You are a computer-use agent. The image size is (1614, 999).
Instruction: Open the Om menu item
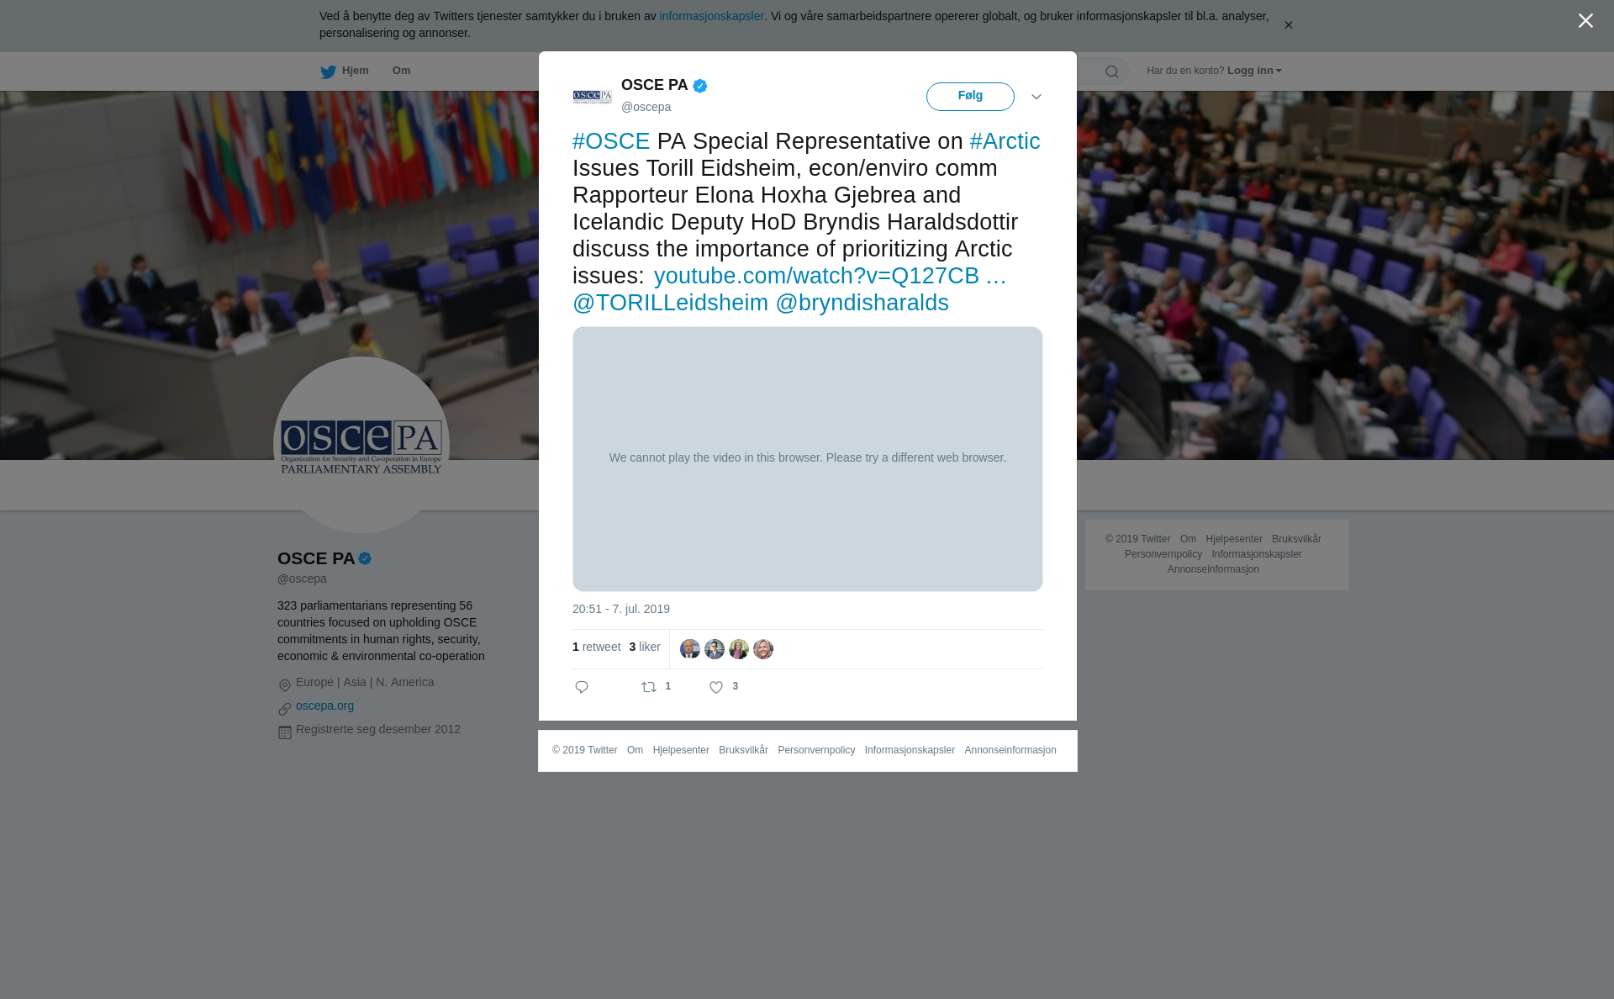click(401, 71)
